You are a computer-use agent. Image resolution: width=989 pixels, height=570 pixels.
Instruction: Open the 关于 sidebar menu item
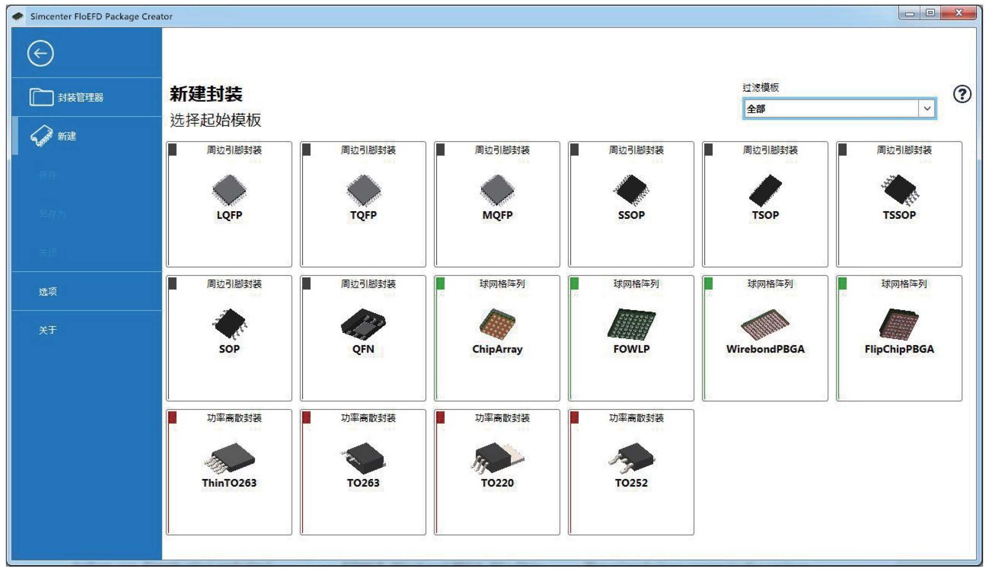tap(87, 330)
